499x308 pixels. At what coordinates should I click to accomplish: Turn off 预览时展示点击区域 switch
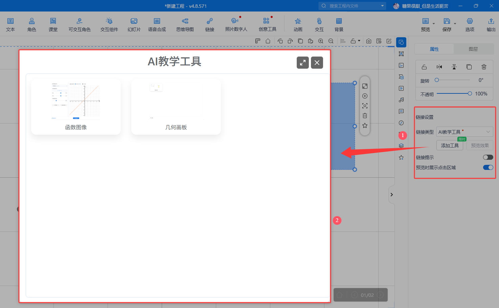click(488, 168)
